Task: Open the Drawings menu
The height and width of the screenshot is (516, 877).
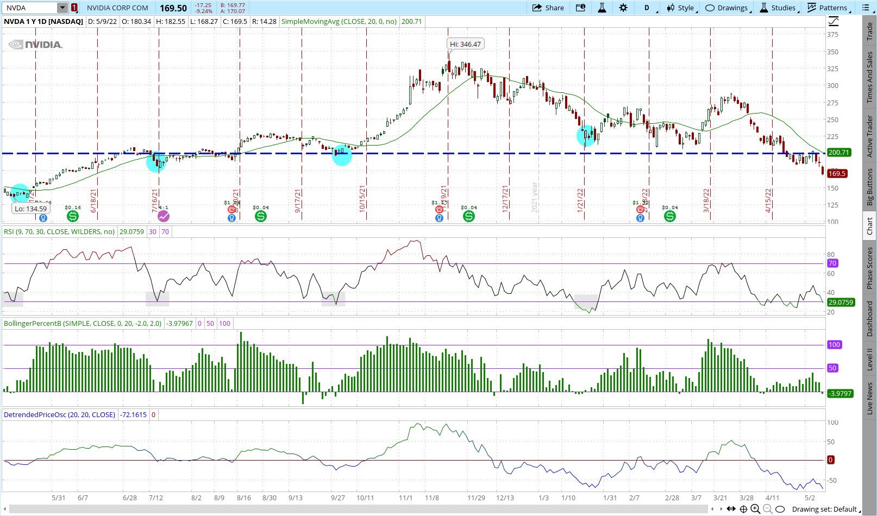Action: [727, 8]
